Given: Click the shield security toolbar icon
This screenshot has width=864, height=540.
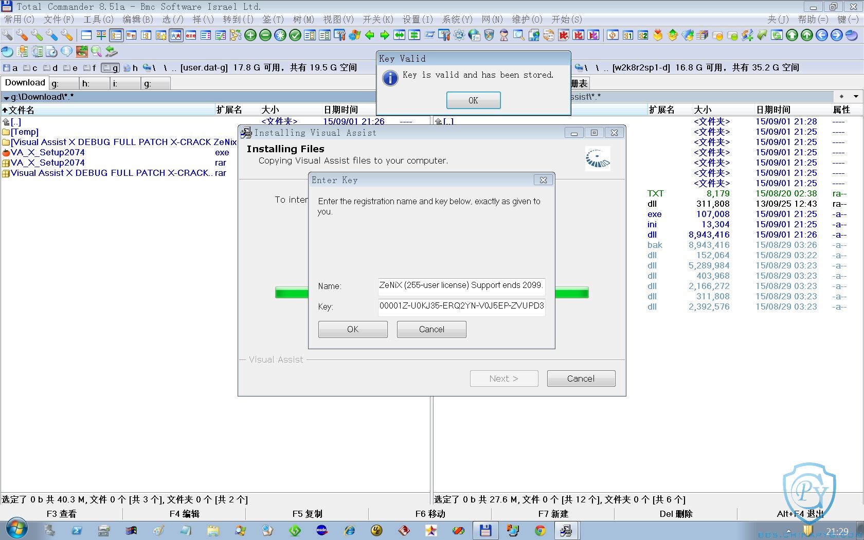Looking at the screenshot, I should coord(489,35).
